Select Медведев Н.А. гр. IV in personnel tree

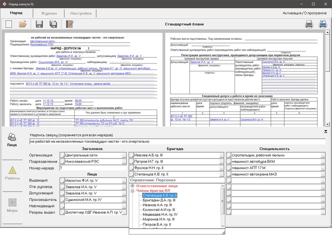[160, 214]
